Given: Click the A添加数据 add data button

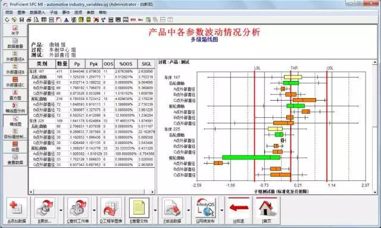Looking at the screenshot, I should click(x=17, y=210).
